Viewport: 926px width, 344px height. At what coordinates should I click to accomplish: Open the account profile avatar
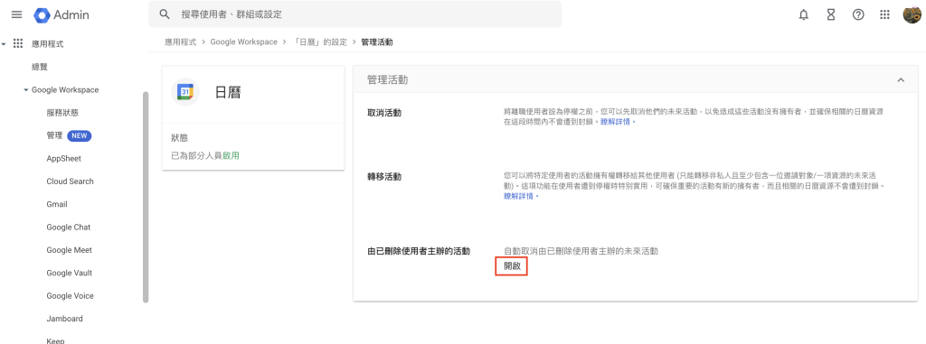[912, 14]
